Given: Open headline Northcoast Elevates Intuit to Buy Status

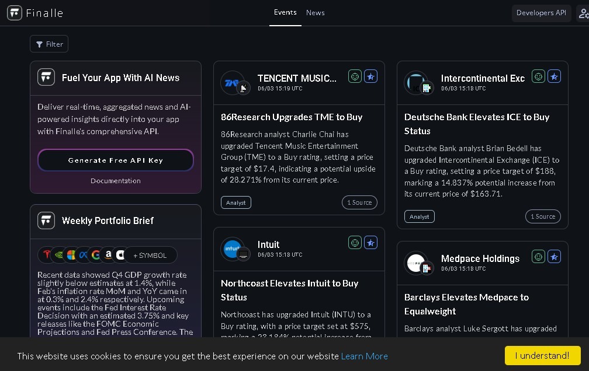Looking at the screenshot, I should 290,290.
